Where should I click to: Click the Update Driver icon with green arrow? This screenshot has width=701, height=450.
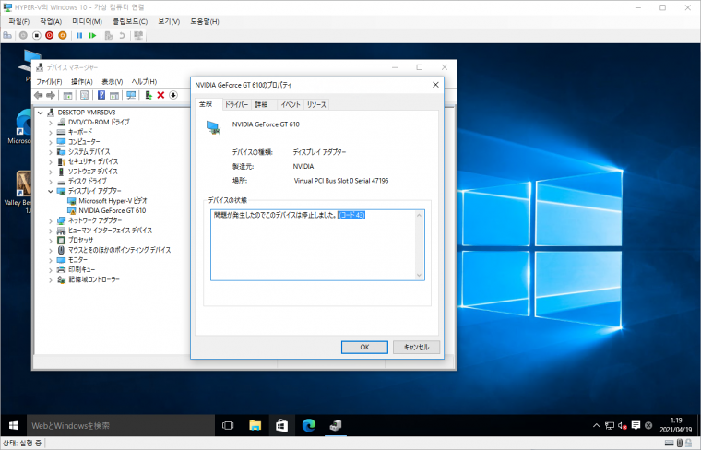click(149, 95)
